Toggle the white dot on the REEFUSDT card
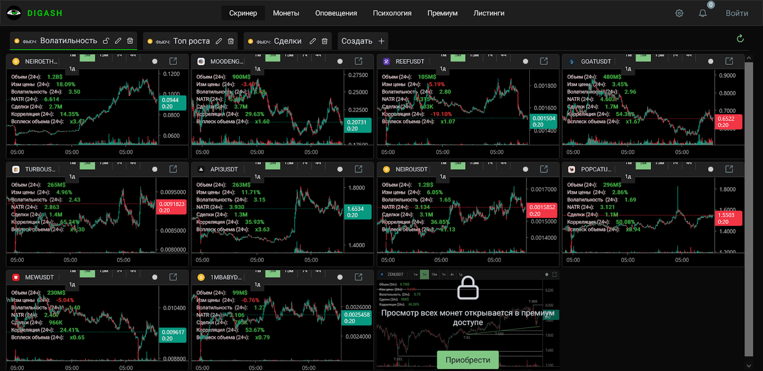 (526, 61)
